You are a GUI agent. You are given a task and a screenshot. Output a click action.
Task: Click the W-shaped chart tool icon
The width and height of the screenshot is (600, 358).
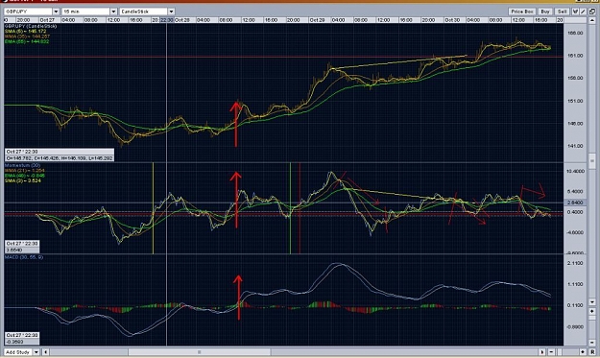pyautogui.click(x=575, y=12)
